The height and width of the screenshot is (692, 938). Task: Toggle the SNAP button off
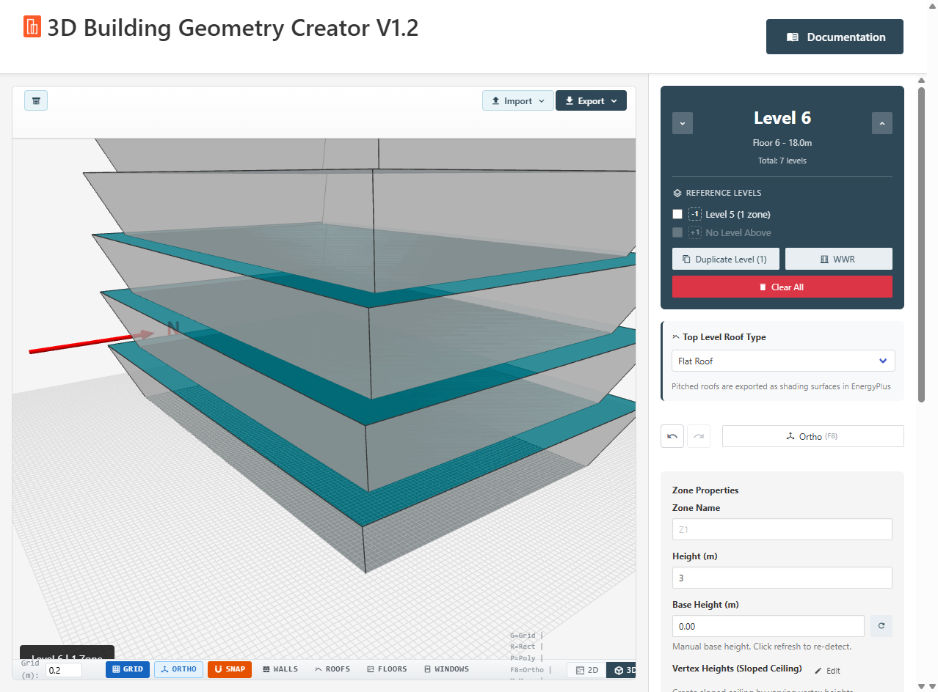pyautogui.click(x=230, y=669)
